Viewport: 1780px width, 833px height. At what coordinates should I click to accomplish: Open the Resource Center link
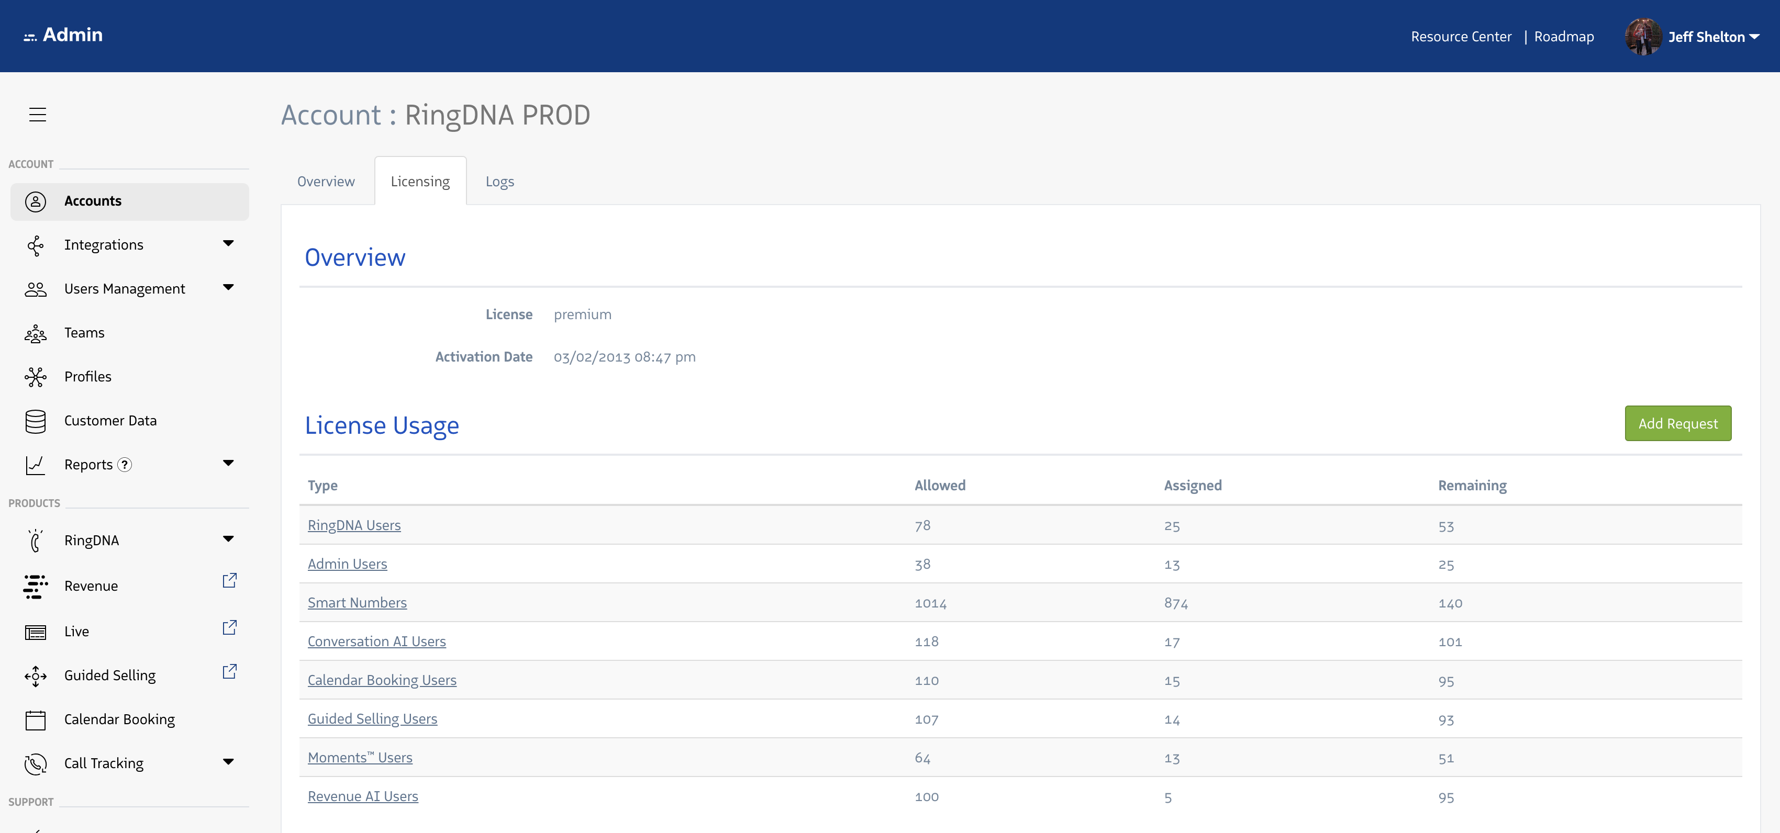(1461, 37)
